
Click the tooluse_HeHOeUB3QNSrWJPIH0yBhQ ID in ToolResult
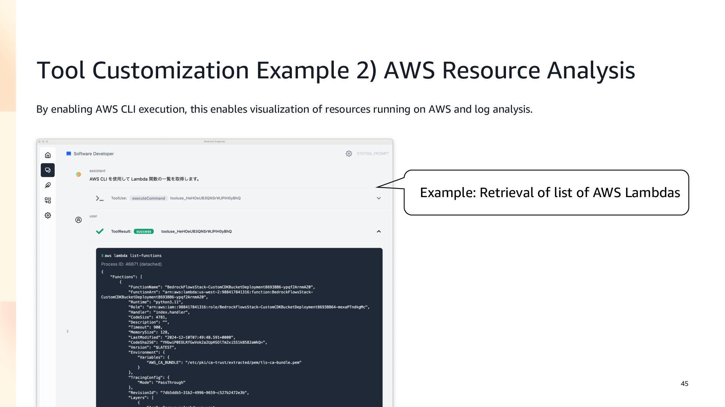point(196,231)
